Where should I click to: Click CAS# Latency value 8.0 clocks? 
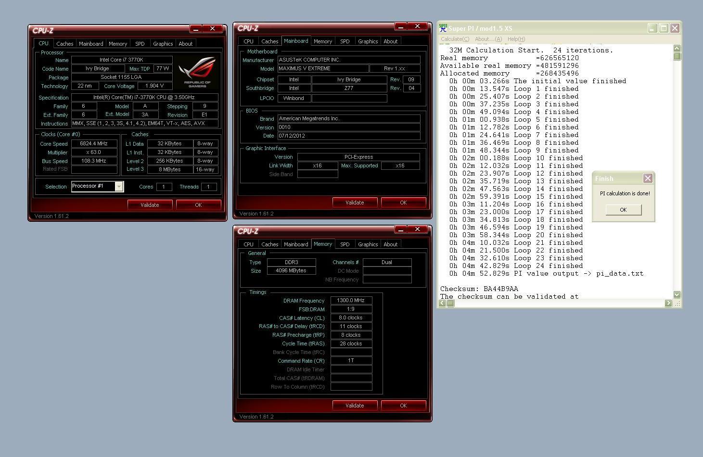351,318
